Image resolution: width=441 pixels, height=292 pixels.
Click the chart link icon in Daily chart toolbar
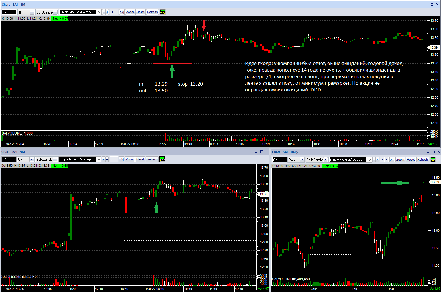(433, 160)
